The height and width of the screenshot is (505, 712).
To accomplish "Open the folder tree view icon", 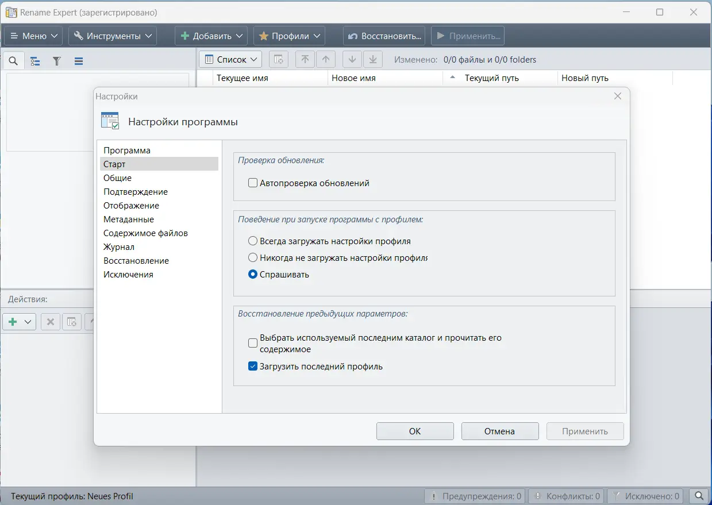I will (x=35, y=61).
